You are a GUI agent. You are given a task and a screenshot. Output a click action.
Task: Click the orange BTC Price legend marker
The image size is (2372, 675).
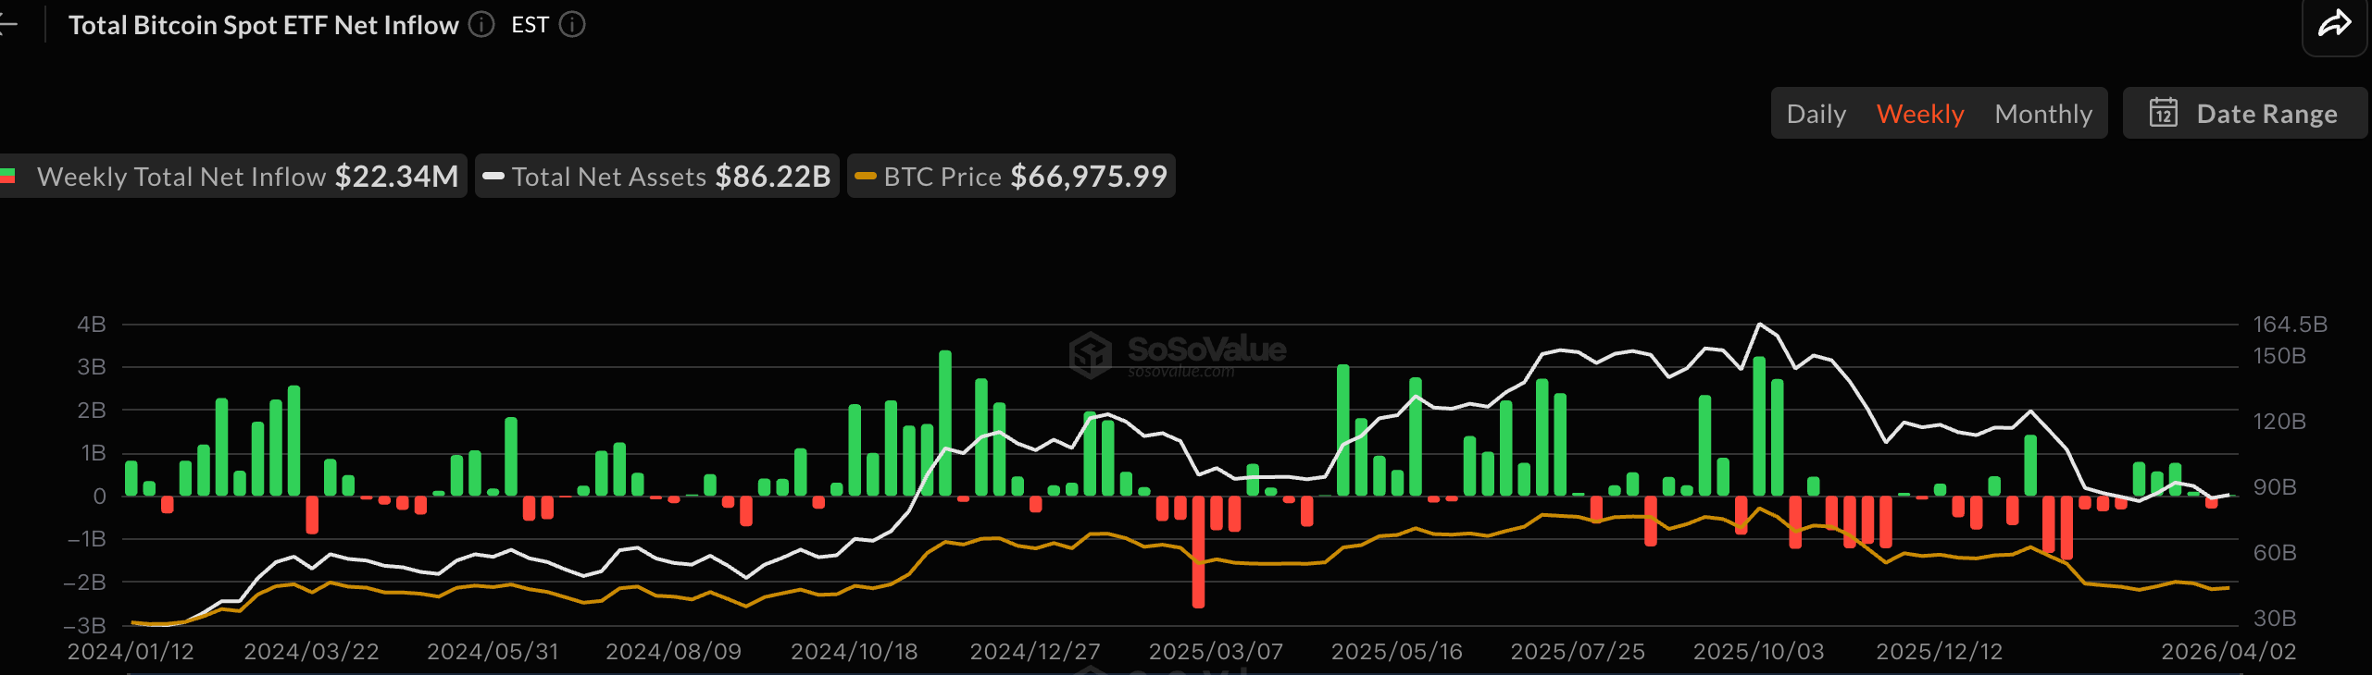[x=866, y=177]
